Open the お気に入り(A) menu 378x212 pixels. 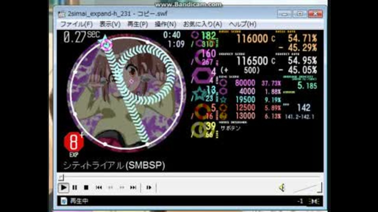202,24
